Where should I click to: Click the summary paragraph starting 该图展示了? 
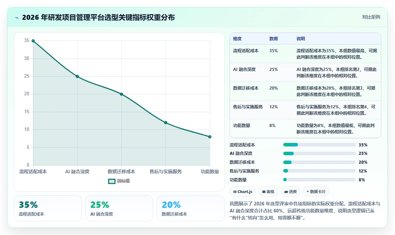point(305,211)
